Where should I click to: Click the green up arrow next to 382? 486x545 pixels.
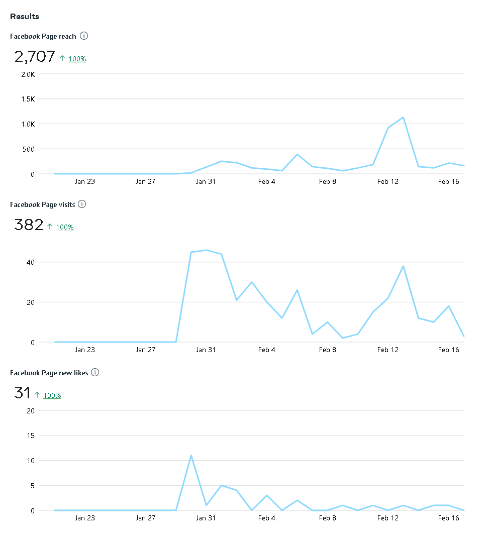pyautogui.click(x=50, y=227)
